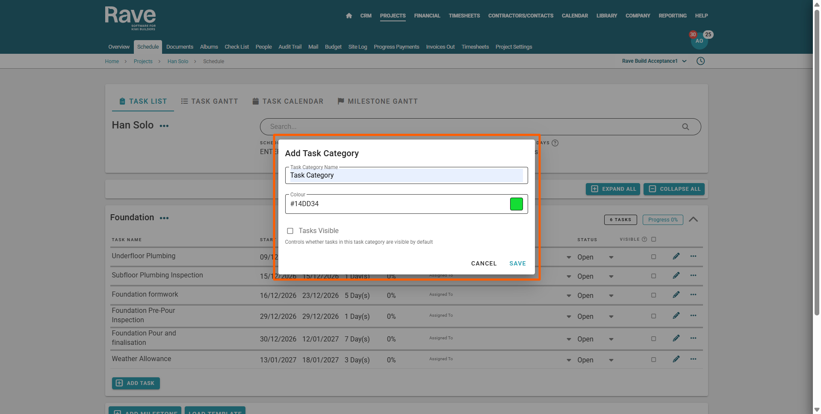Image resolution: width=821 pixels, height=414 pixels.
Task: Click the help icon beside Days label
Action: coord(555,143)
